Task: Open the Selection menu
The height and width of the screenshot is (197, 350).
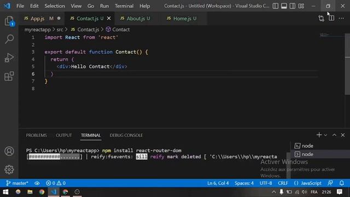Action: 55,6
